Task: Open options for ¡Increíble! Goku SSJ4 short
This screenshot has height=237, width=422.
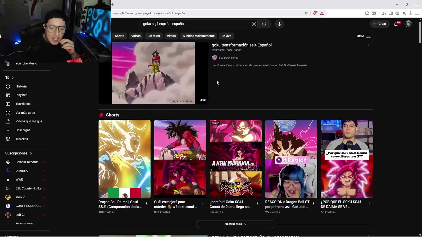Action: [258, 204]
